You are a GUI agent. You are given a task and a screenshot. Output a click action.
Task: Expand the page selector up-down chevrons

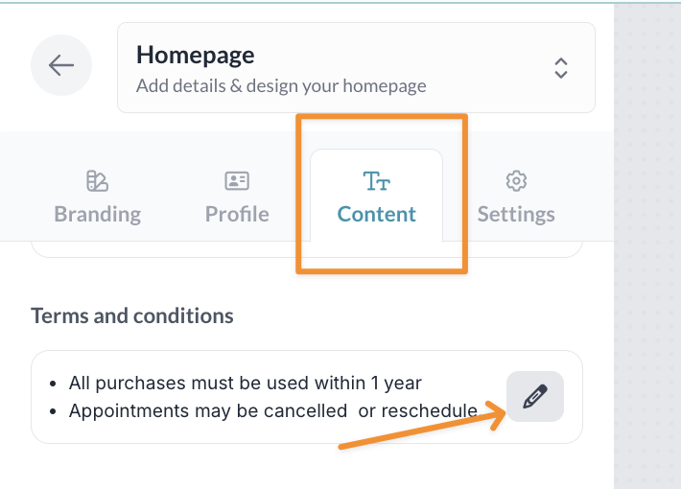[x=561, y=68]
